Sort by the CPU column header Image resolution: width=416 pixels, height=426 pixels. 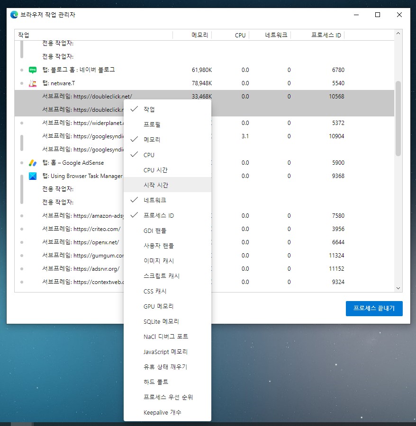tap(231, 35)
